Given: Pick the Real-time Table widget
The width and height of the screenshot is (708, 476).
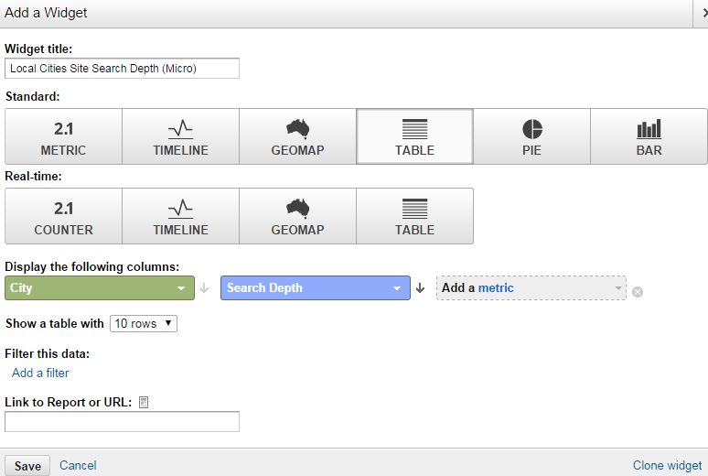Looking at the screenshot, I should click(414, 217).
